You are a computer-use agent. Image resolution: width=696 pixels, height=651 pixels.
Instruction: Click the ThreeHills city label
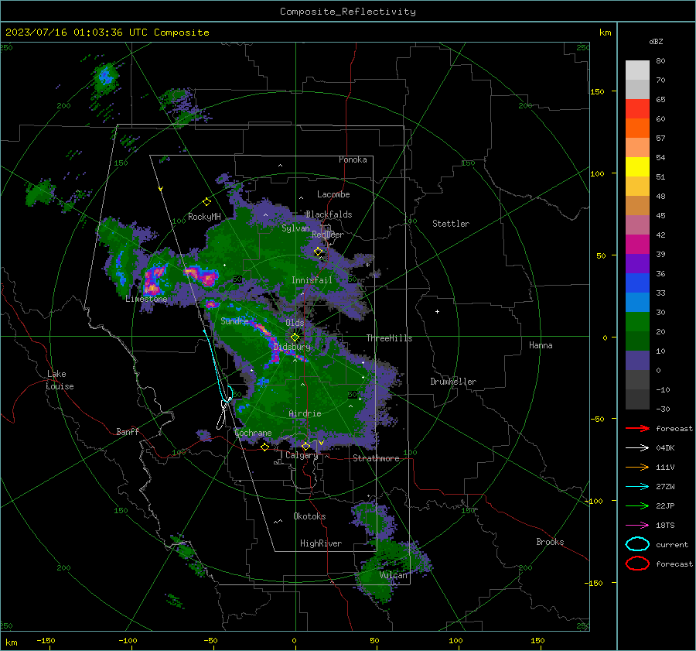point(389,338)
